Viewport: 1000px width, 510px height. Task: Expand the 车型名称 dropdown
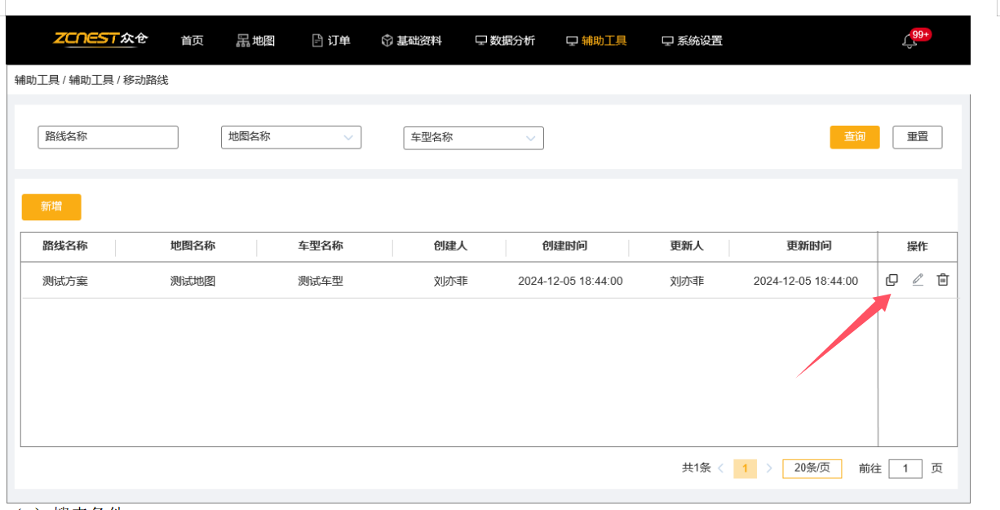474,138
